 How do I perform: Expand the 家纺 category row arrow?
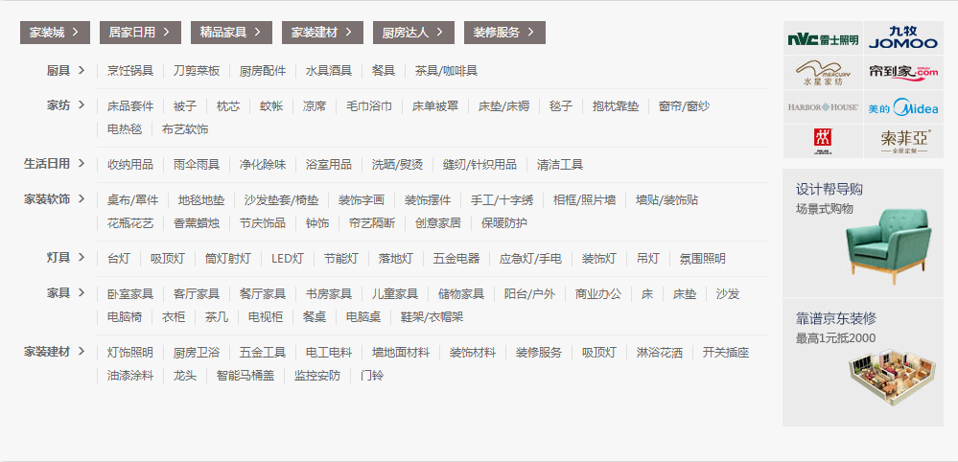(82, 105)
